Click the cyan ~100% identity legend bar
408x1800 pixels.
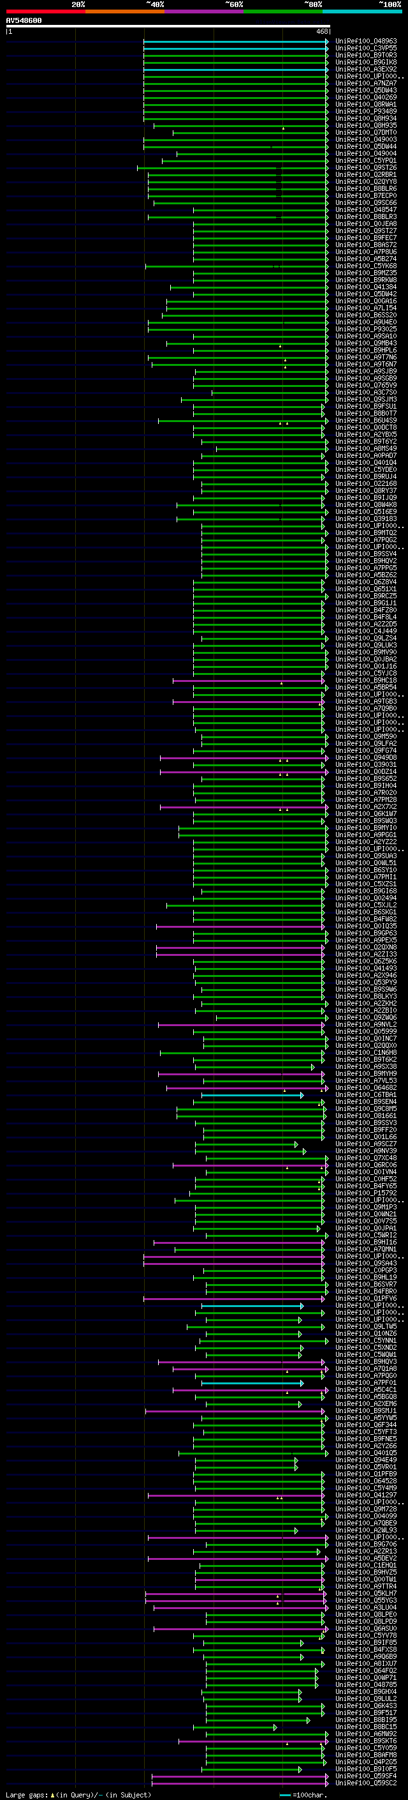point(363,11)
